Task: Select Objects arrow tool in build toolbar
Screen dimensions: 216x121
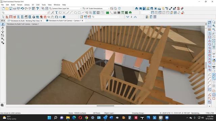Action: pyautogui.click(x=3, y=17)
